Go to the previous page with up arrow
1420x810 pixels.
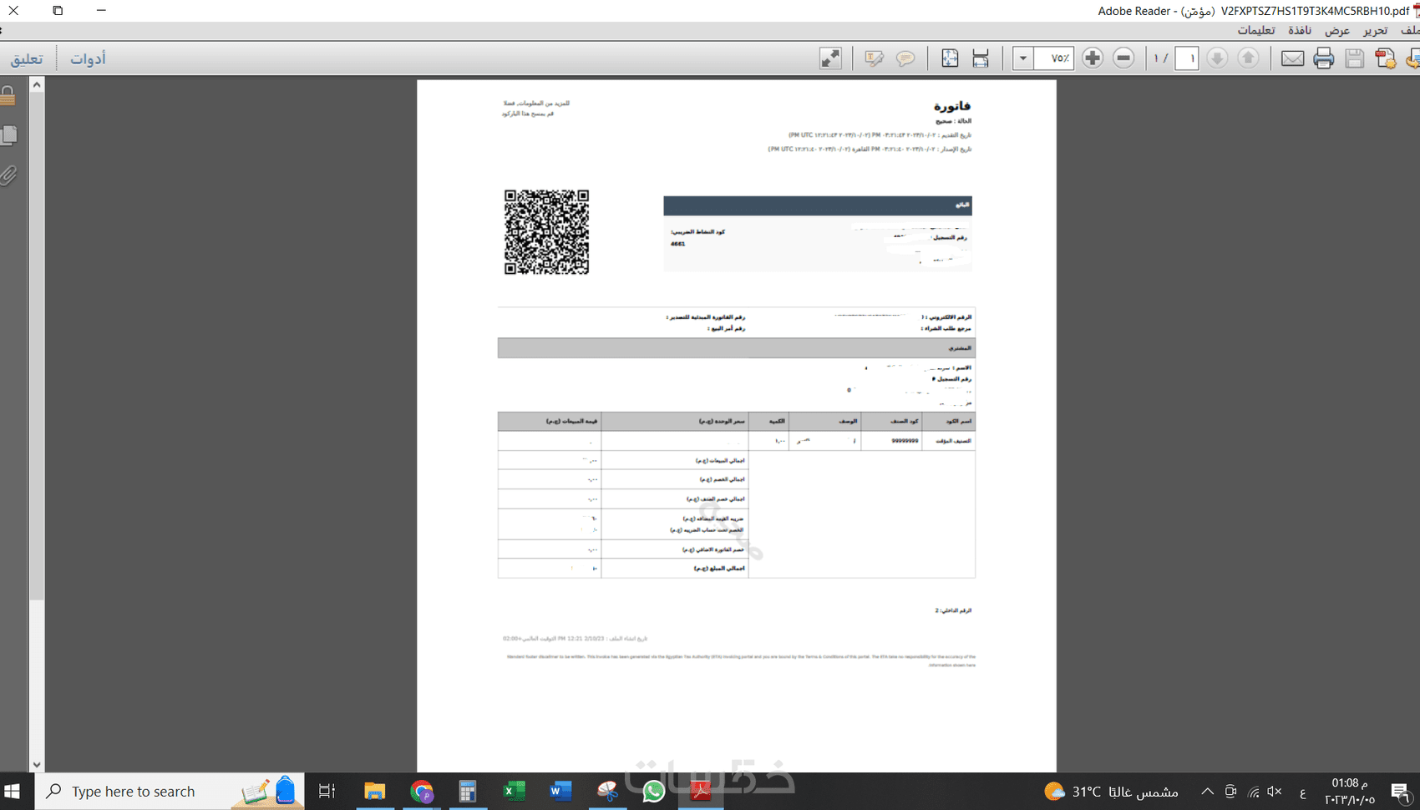1248,58
